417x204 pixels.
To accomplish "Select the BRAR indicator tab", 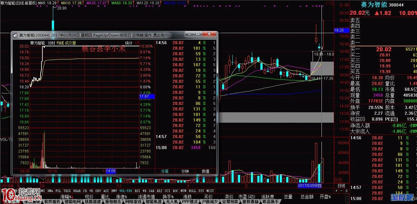I will coord(77,191).
